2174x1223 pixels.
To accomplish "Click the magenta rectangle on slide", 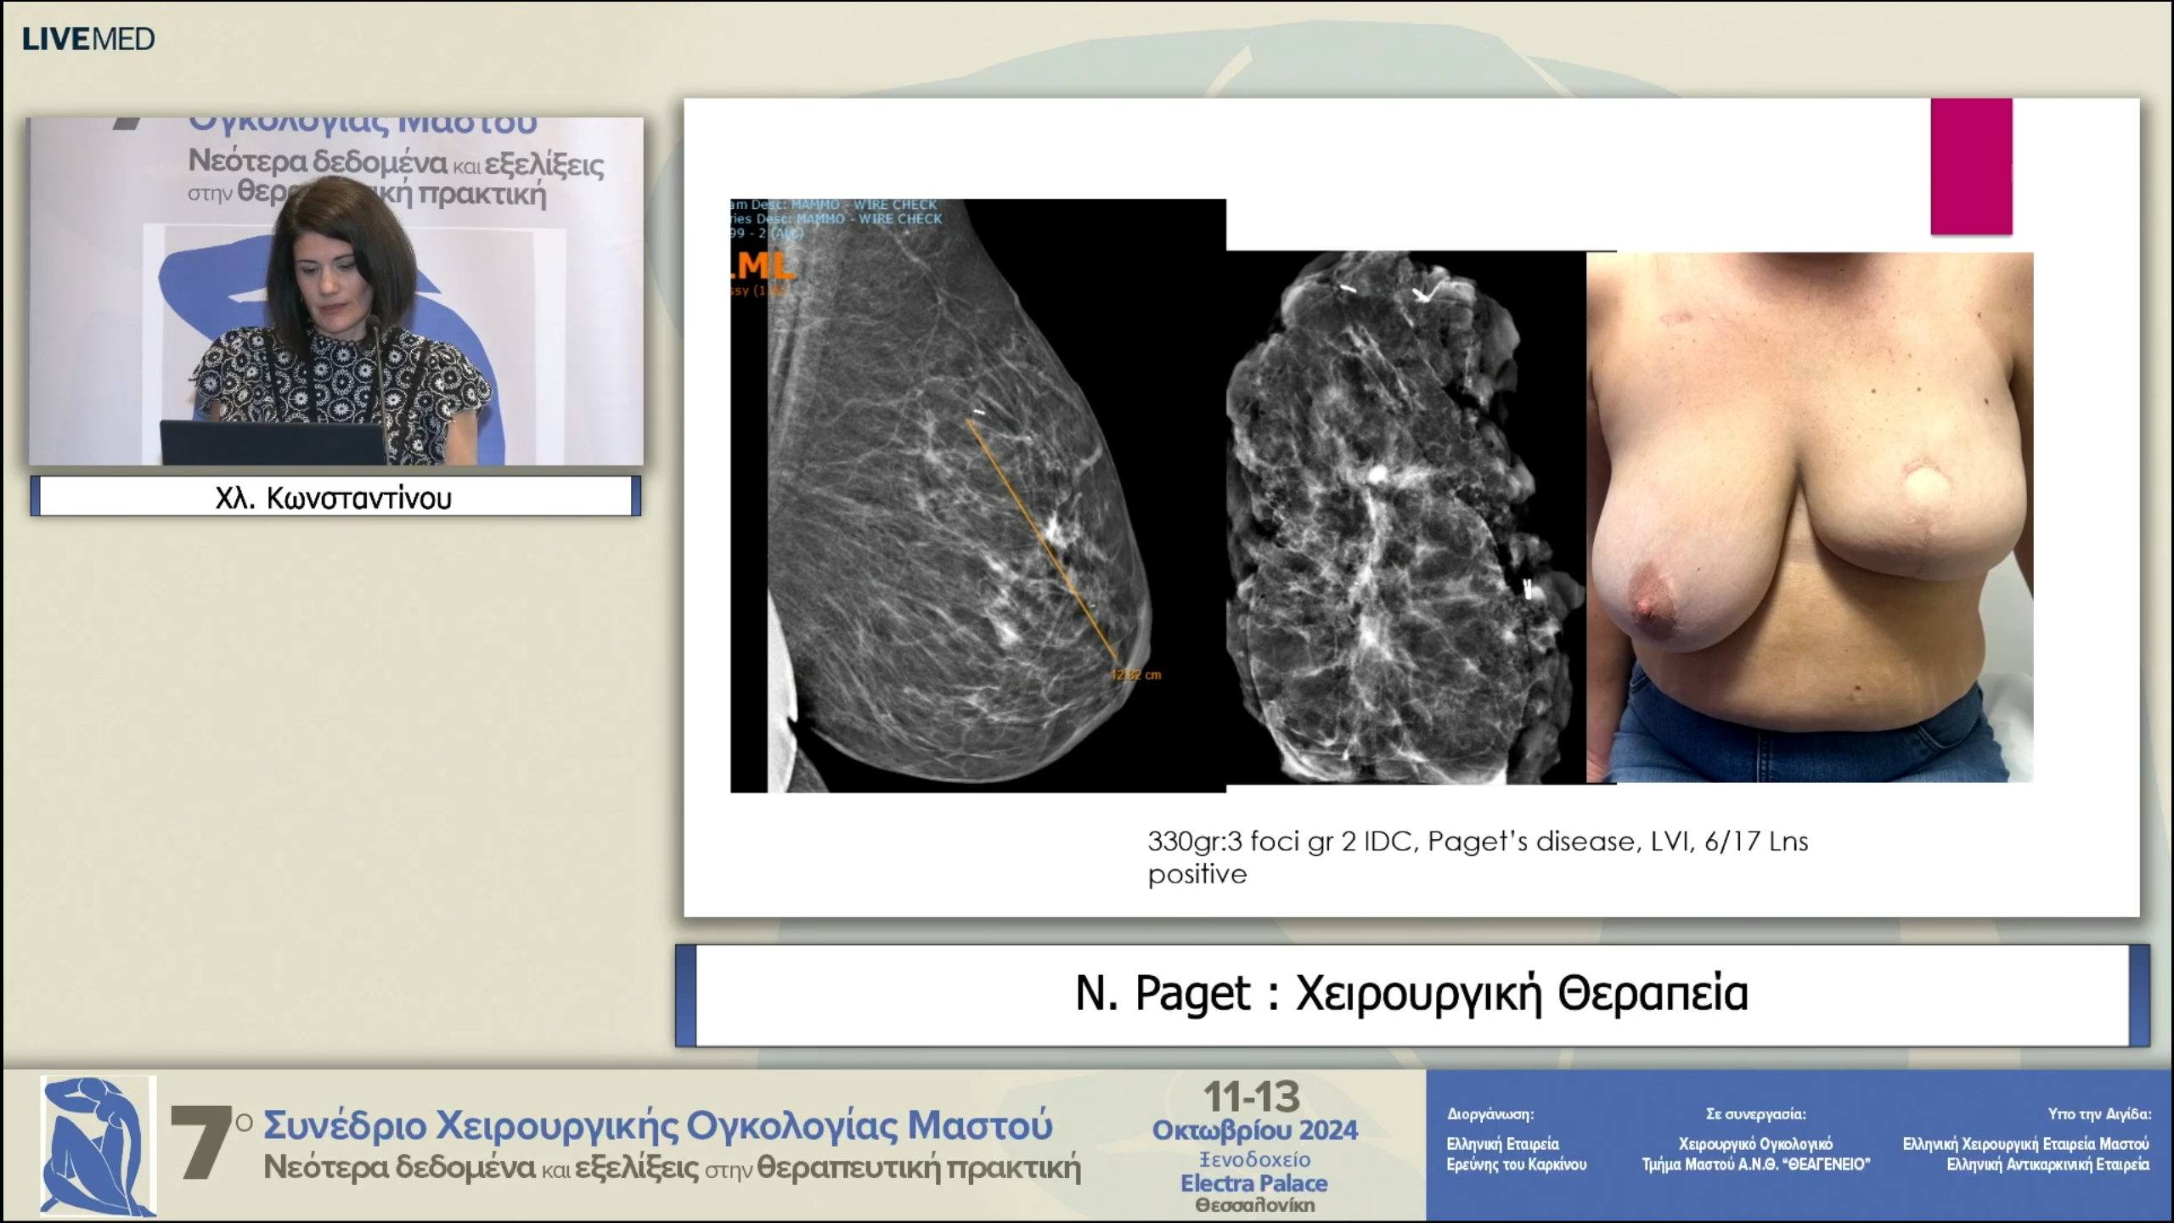I will coord(1970,166).
